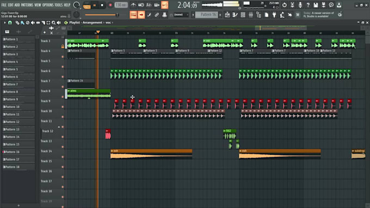The width and height of the screenshot is (370, 208).
Task: Click the plus button after Pattern 16
Action: [220, 15]
